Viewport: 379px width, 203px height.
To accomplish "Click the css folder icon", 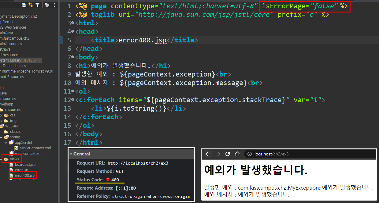I will (x=7, y=115).
